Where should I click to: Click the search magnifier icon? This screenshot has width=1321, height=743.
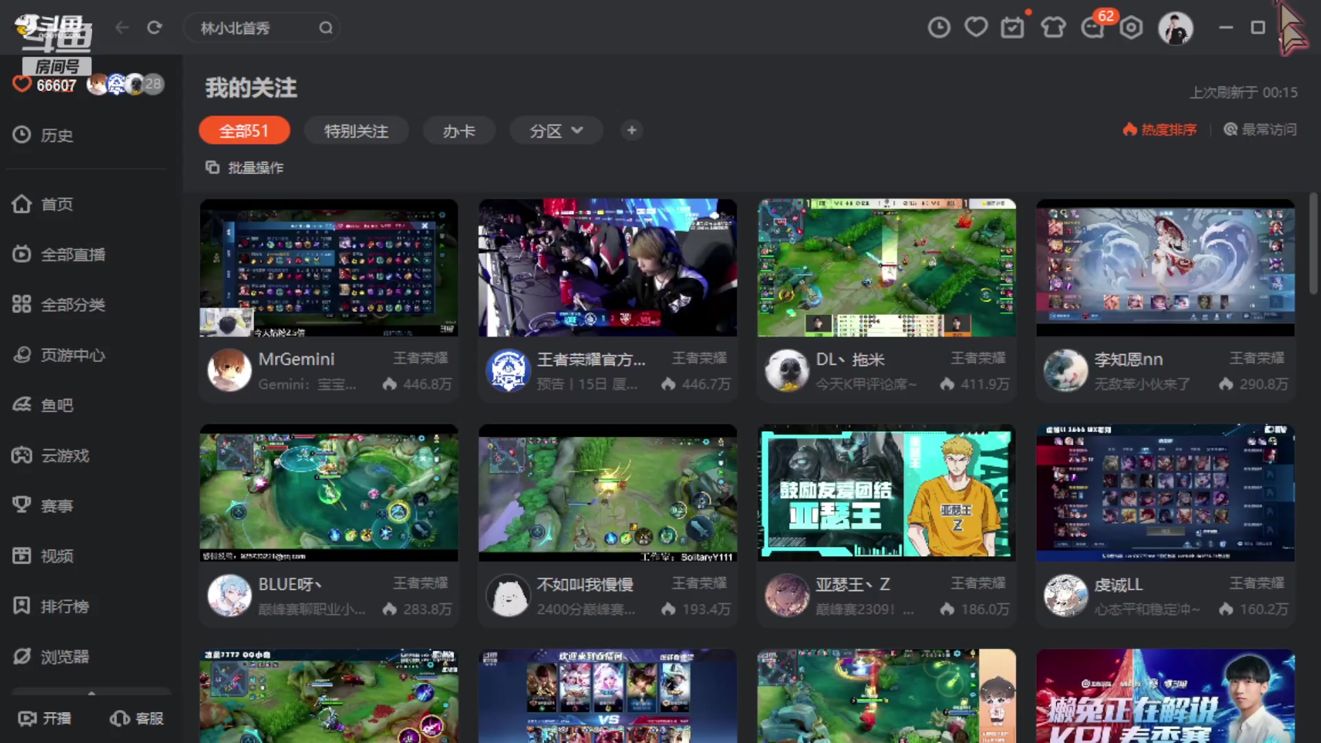point(325,28)
